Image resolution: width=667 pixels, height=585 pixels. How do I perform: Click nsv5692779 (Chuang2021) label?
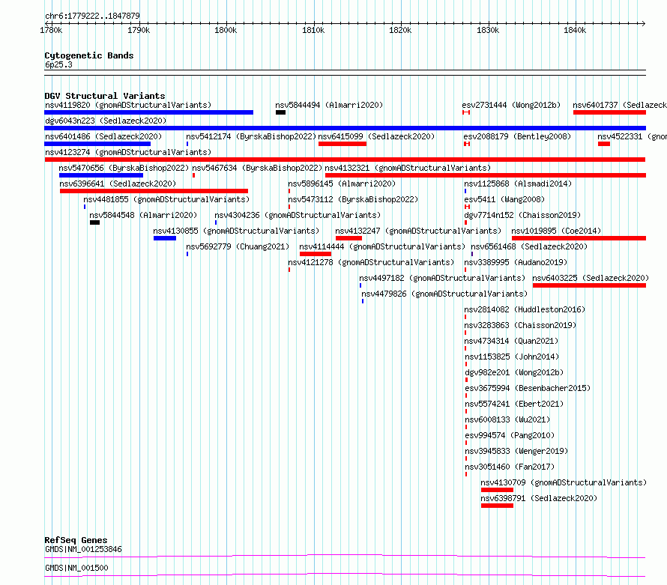[238, 246]
